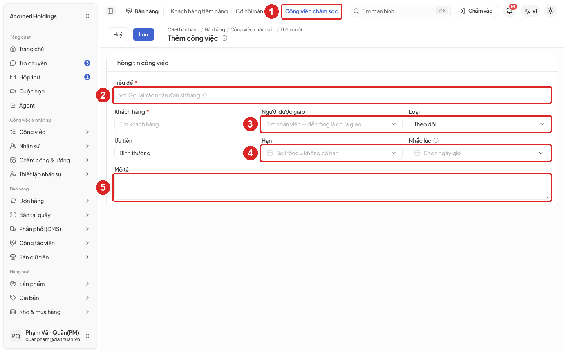Open Hộp thư mailbox in sidebar
Viewport: 564px width, 352px height.
point(50,77)
